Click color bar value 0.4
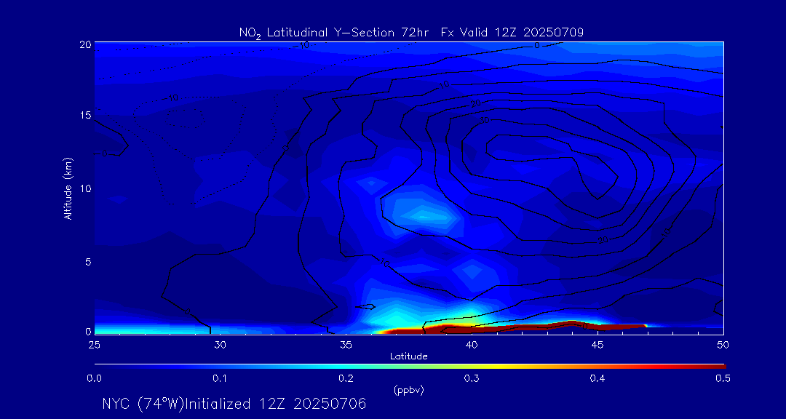This screenshot has width=786, height=419. pos(597,380)
